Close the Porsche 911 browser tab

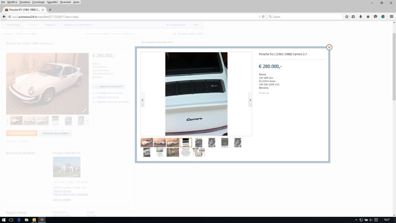click(x=43, y=10)
